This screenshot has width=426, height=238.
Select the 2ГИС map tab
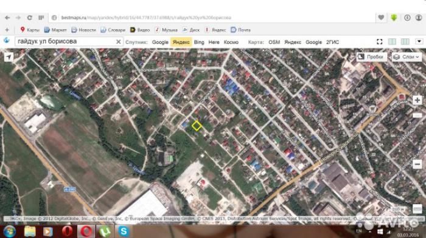332,42
